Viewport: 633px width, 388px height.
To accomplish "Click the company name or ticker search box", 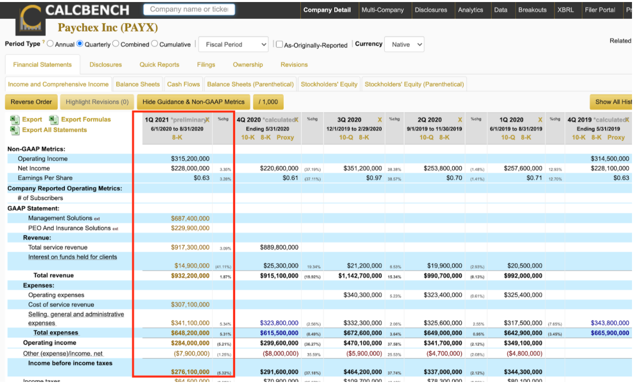I will click(x=189, y=9).
